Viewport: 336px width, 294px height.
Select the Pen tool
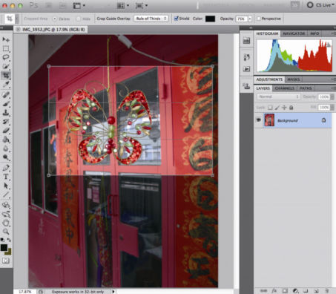(x=6, y=168)
